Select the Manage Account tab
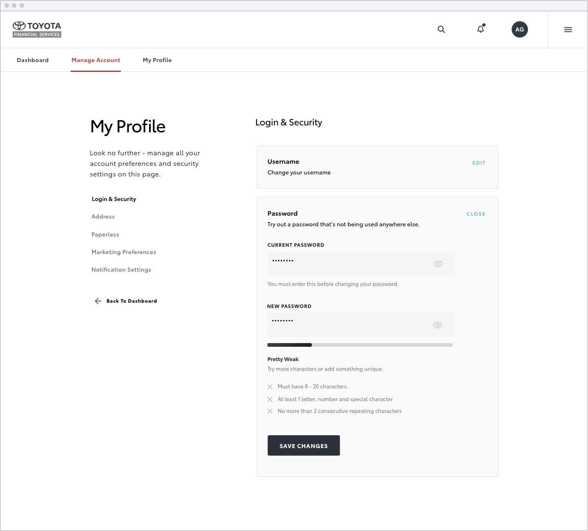The height and width of the screenshot is (531, 588). click(96, 60)
